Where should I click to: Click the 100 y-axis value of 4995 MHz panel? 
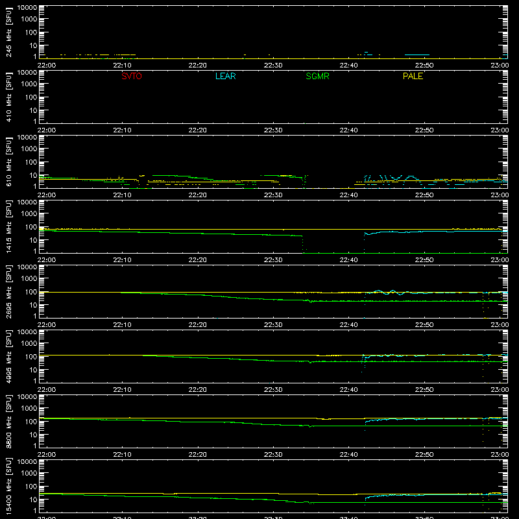tap(31, 357)
